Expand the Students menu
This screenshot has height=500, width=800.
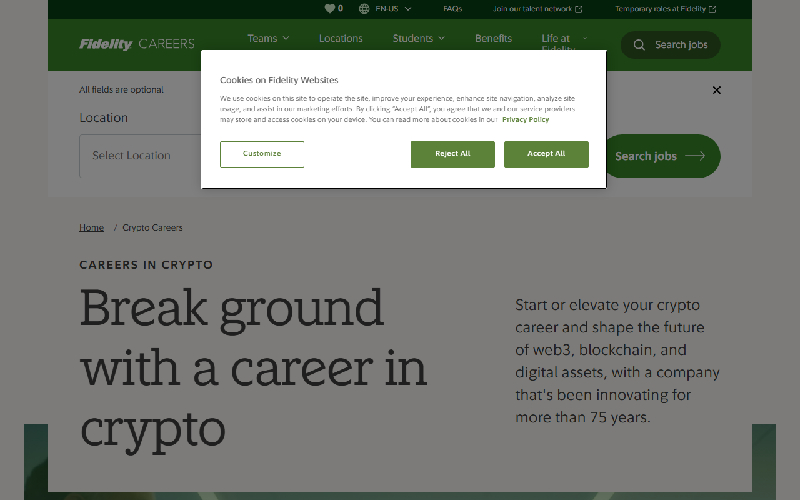coord(419,38)
